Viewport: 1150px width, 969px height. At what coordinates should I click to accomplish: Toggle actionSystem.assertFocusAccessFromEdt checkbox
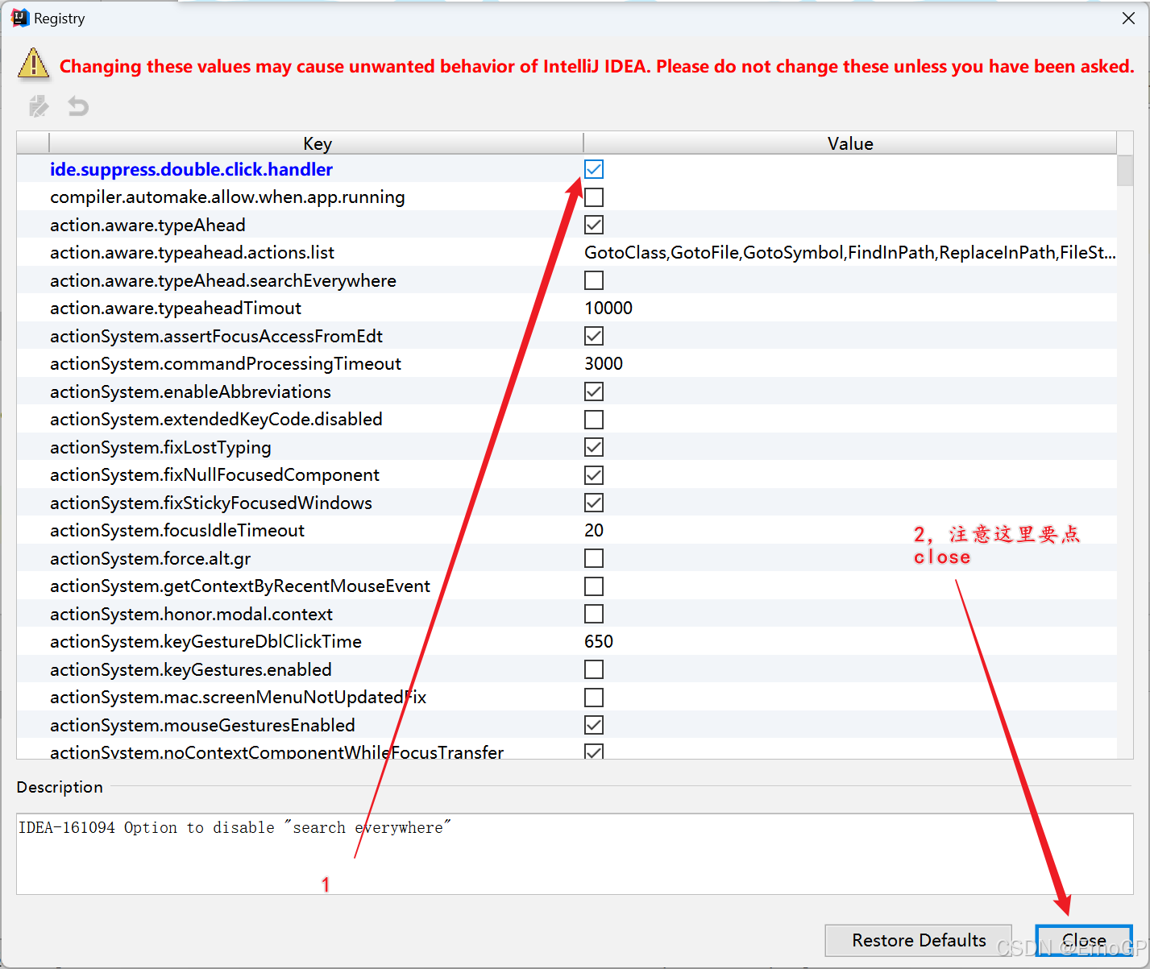[x=594, y=336]
